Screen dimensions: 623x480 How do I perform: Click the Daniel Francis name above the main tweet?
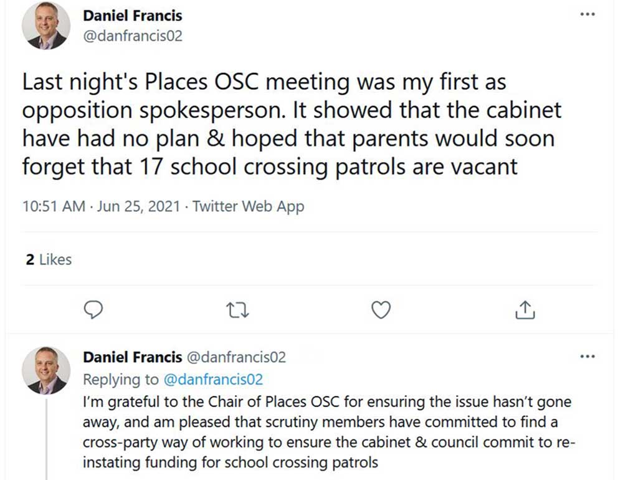[132, 15]
